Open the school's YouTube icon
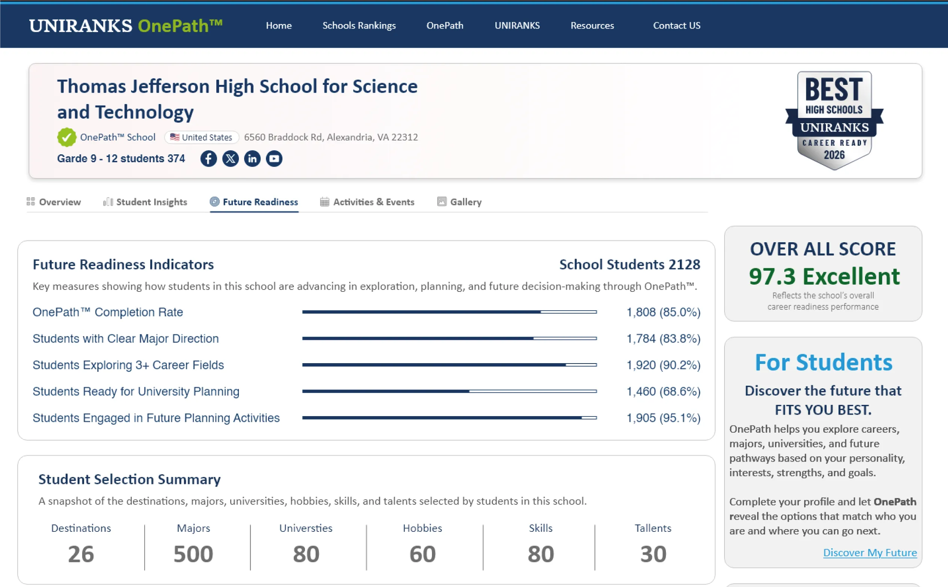The height and width of the screenshot is (587, 948). pos(274,158)
